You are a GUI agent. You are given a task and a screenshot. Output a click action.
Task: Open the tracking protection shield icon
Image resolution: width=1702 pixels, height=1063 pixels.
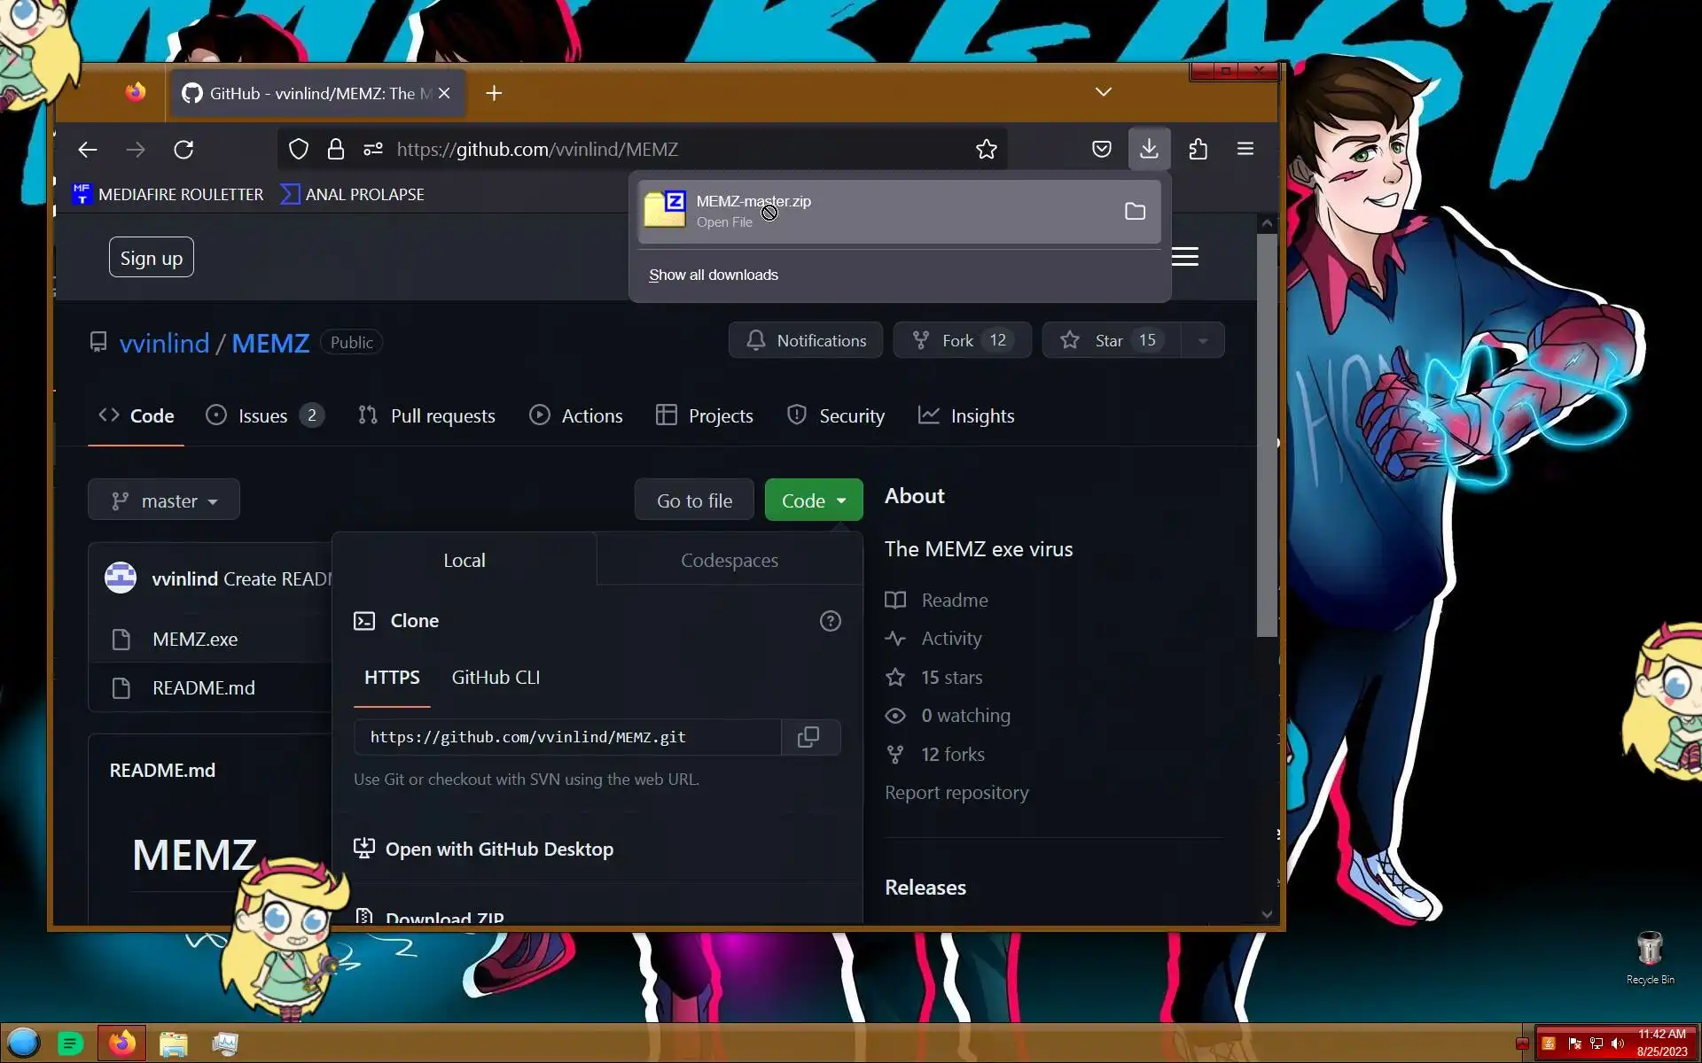click(299, 150)
